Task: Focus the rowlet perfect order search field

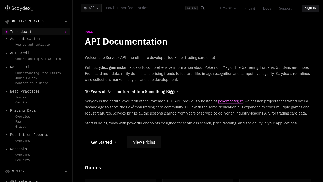Action: click(x=144, y=8)
